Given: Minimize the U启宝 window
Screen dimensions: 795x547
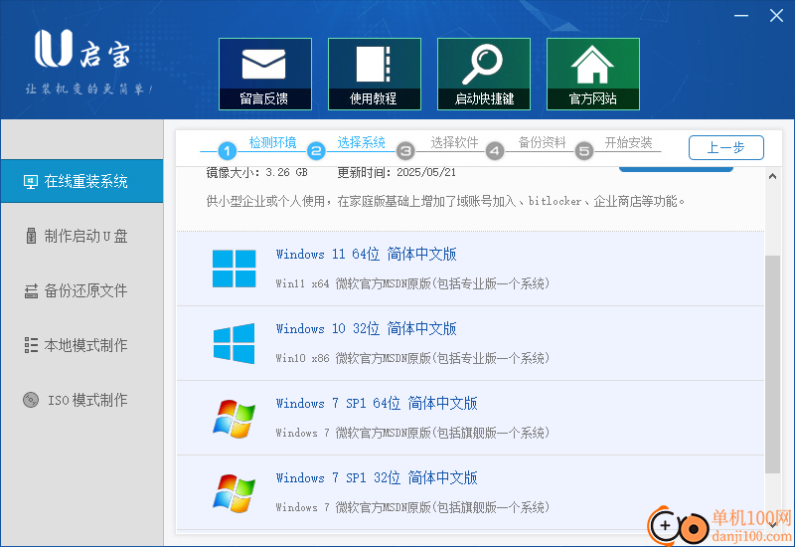Looking at the screenshot, I should [741, 16].
